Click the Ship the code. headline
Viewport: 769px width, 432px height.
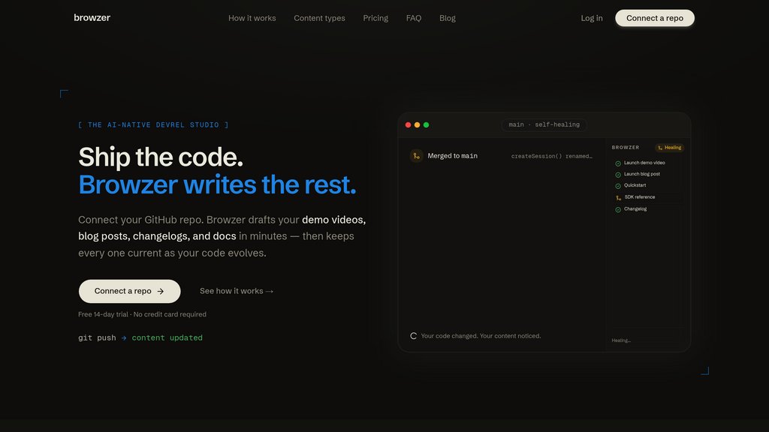click(x=161, y=157)
